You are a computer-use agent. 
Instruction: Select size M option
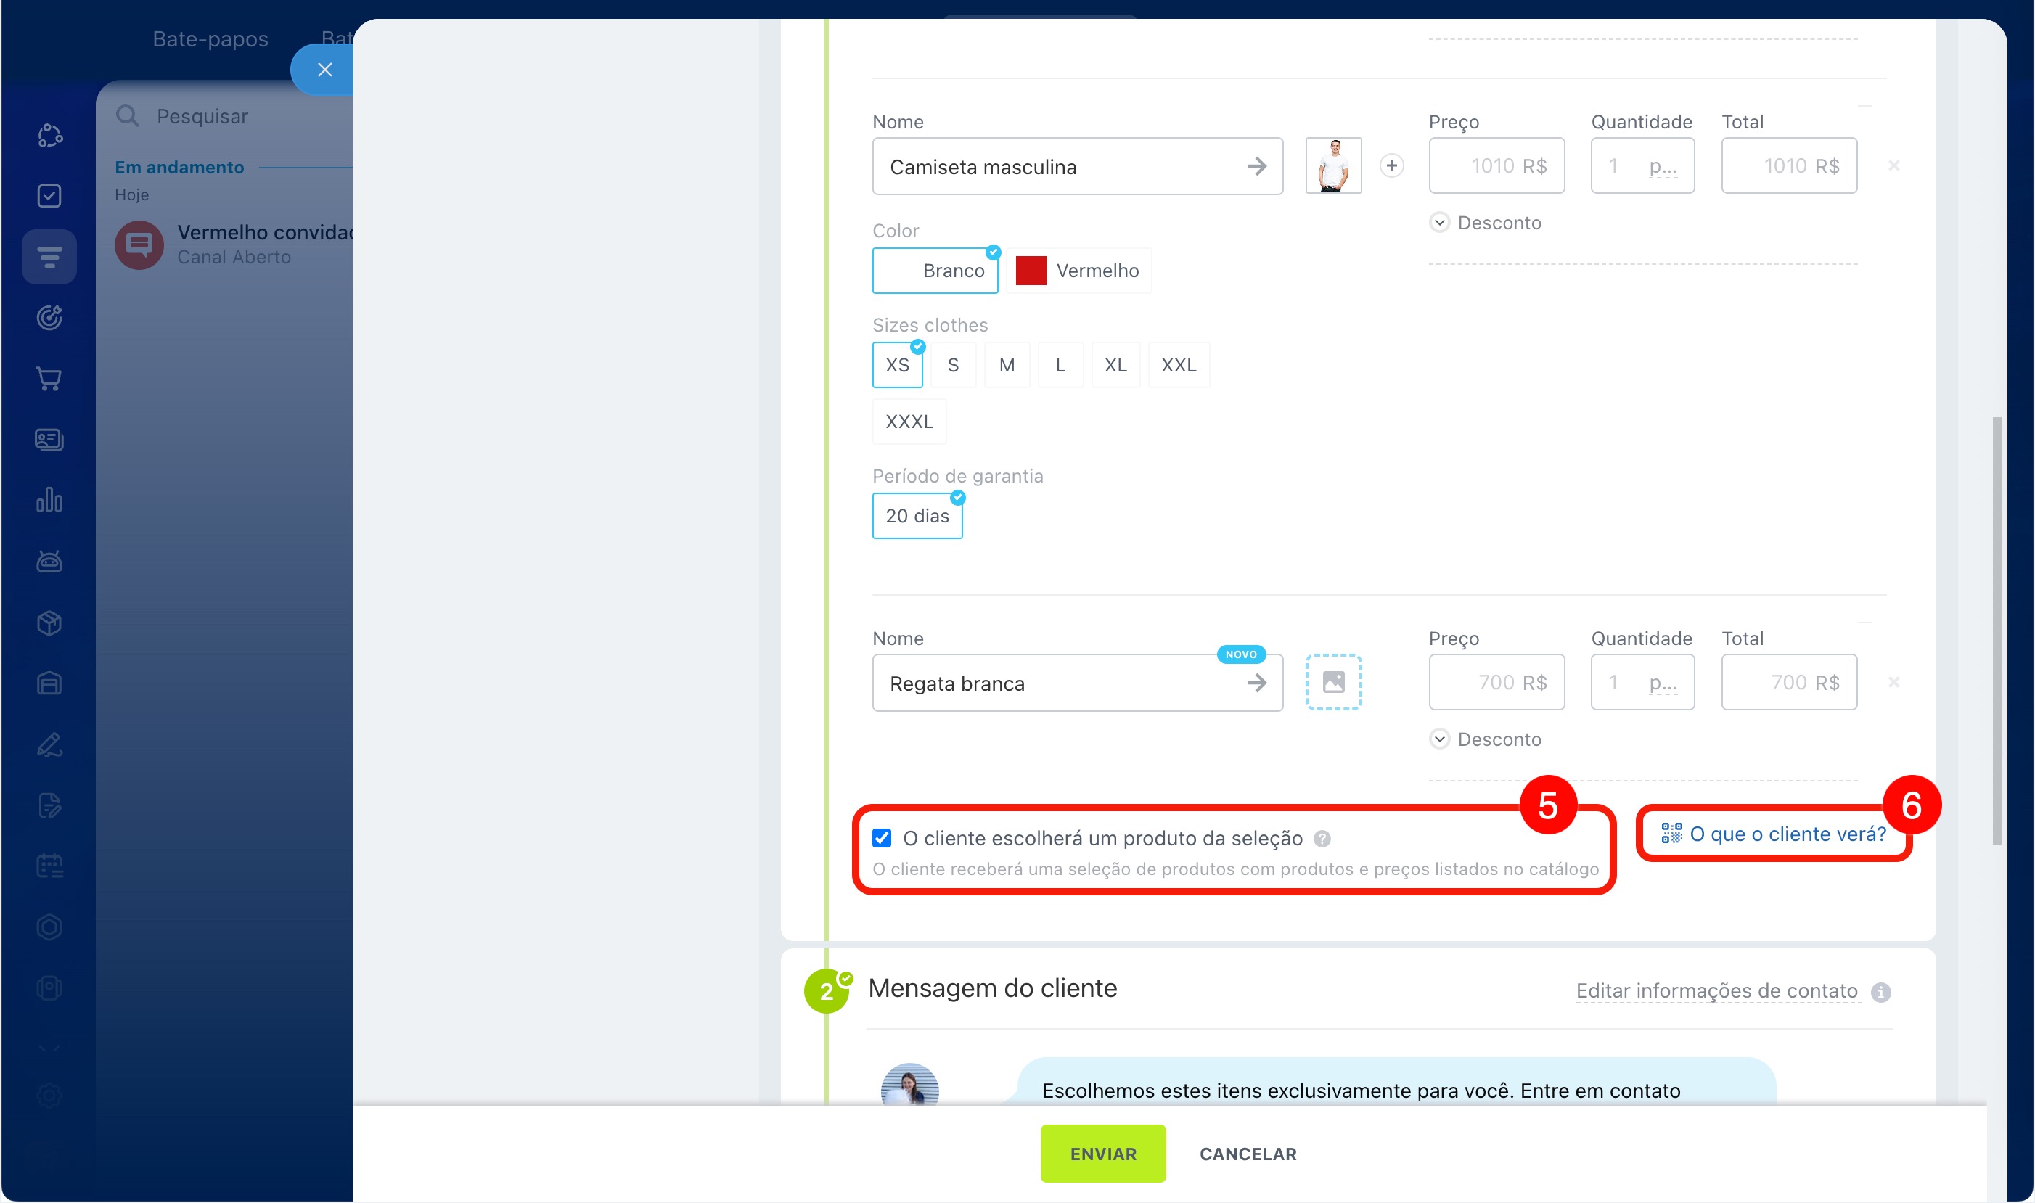coord(1006,365)
